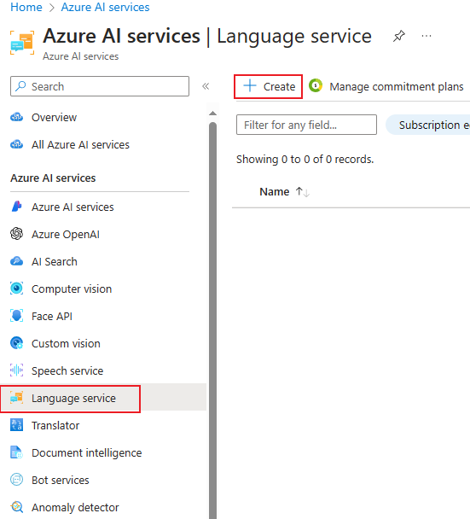The width and height of the screenshot is (470, 519).
Task: Open the Subscription filter pill
Action: (428, 125)
